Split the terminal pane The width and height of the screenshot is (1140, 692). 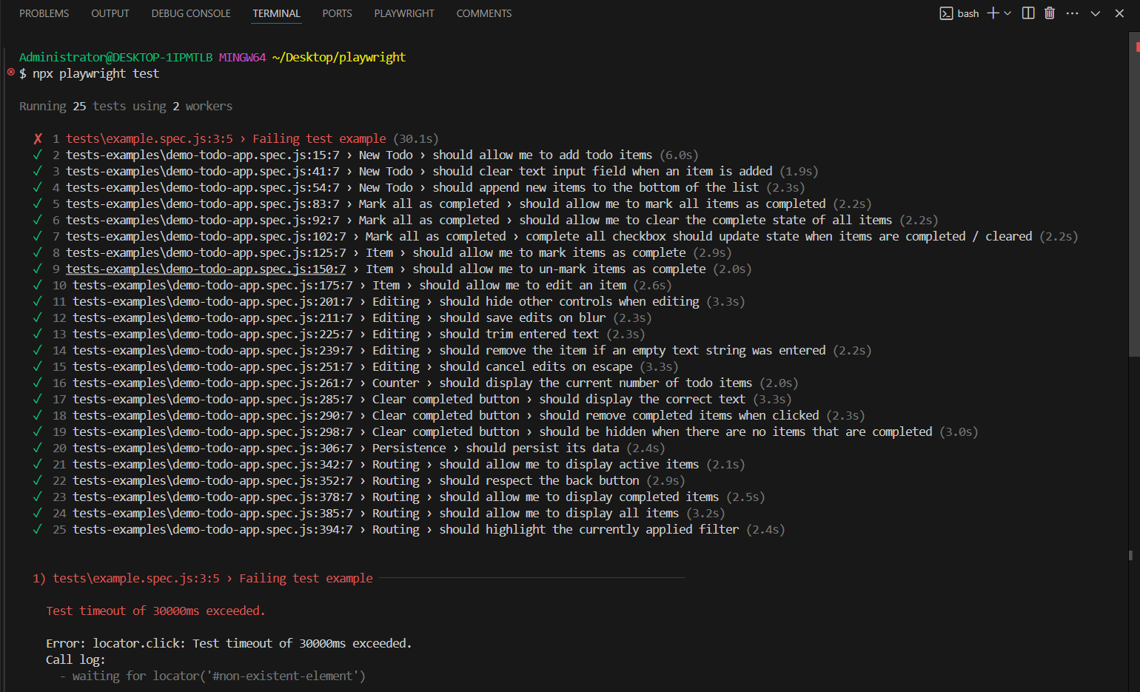(x=1028, y=13)
